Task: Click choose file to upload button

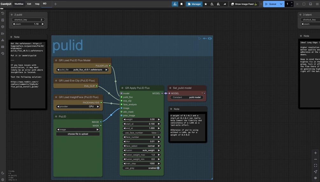Action: click(78, 134)
